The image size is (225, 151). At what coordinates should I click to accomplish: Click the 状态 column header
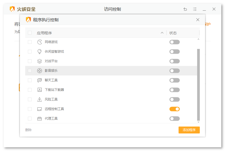pyautogui.click(x=173, y=33)
